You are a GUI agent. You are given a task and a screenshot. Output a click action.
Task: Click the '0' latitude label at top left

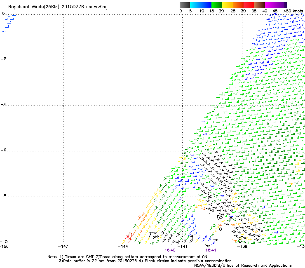3,14
